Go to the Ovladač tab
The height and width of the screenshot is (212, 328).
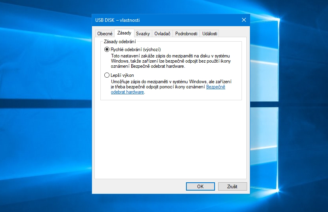click(x=162, y=34)
